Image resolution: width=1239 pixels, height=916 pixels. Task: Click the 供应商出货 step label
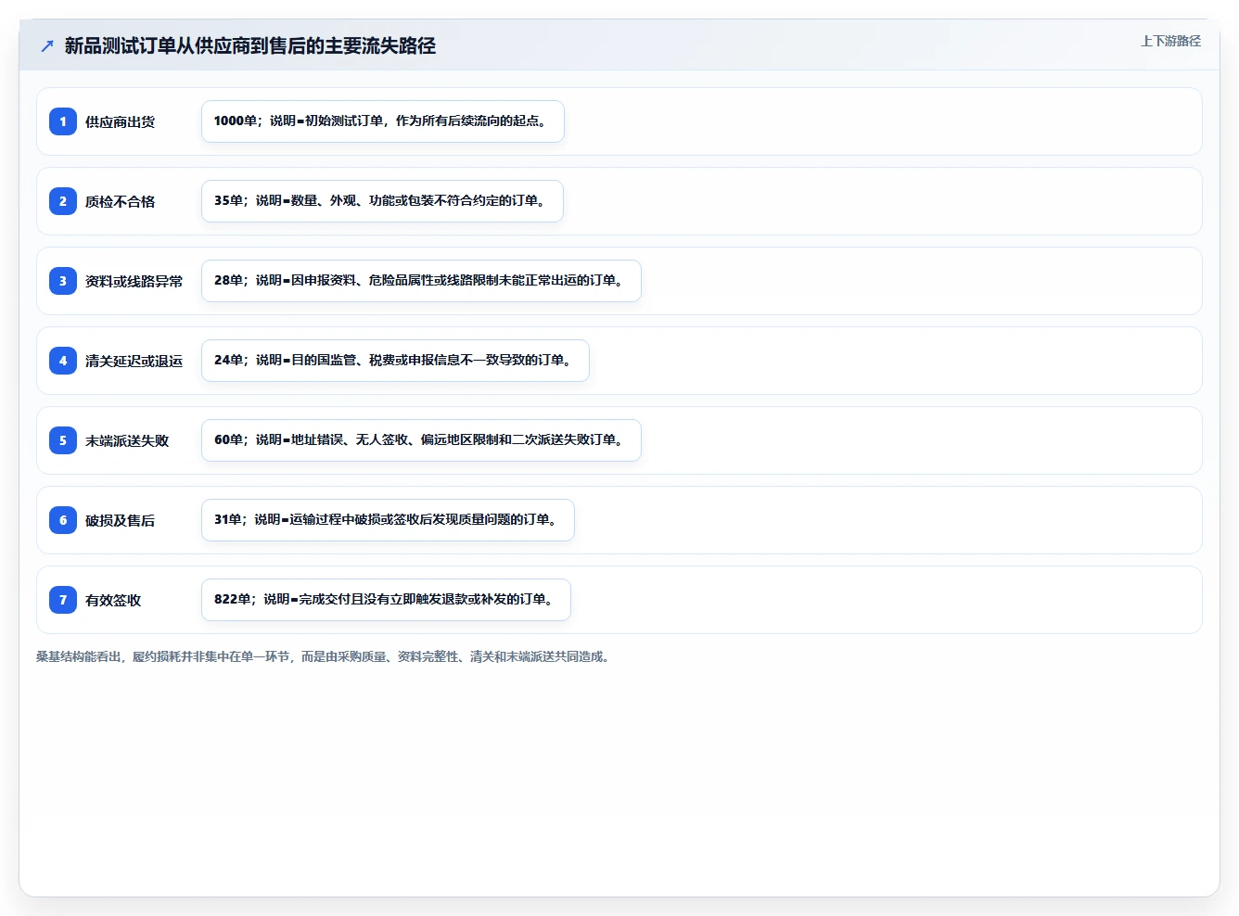pos(120,121)
